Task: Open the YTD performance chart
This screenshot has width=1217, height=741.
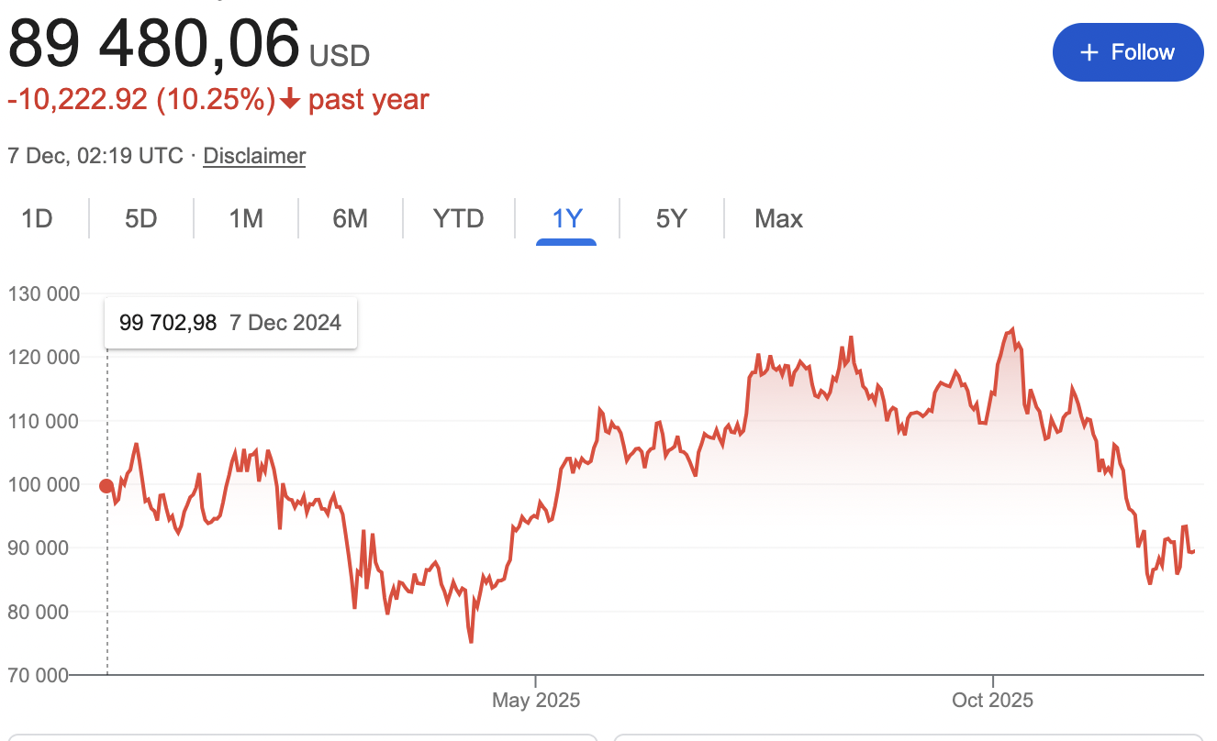Action: tap(457, 218)
